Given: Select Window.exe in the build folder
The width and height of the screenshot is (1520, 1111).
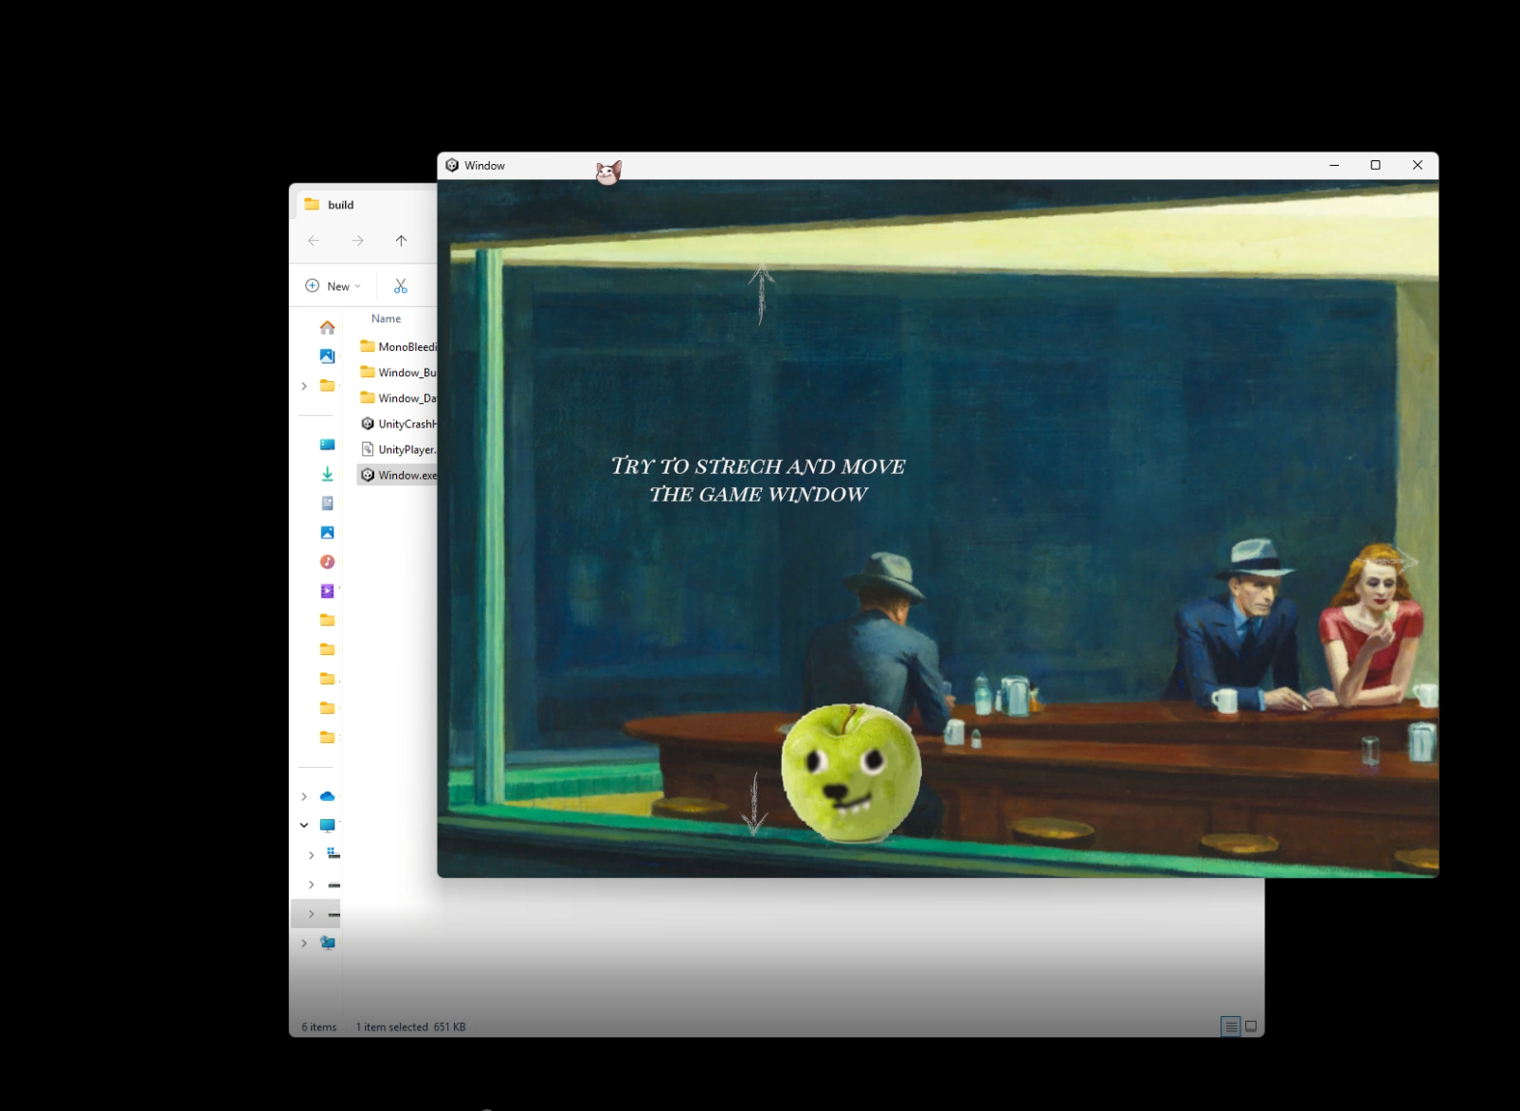Looking at the screenshot, I should (x=398, y=475).
